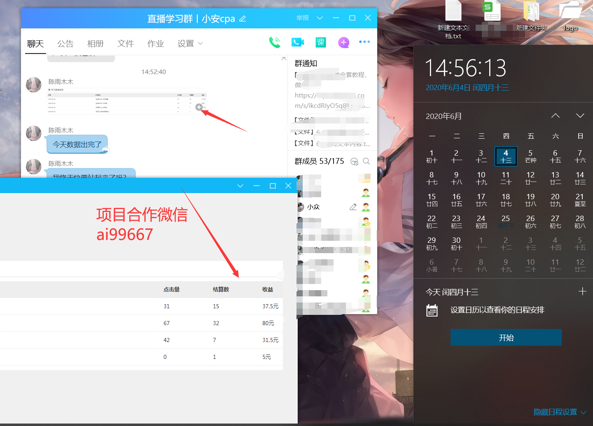Screen dimensions: 593x426
Task: Collapse agenda via 隐藏日程设置 chevron
Action: click(583, 412)
